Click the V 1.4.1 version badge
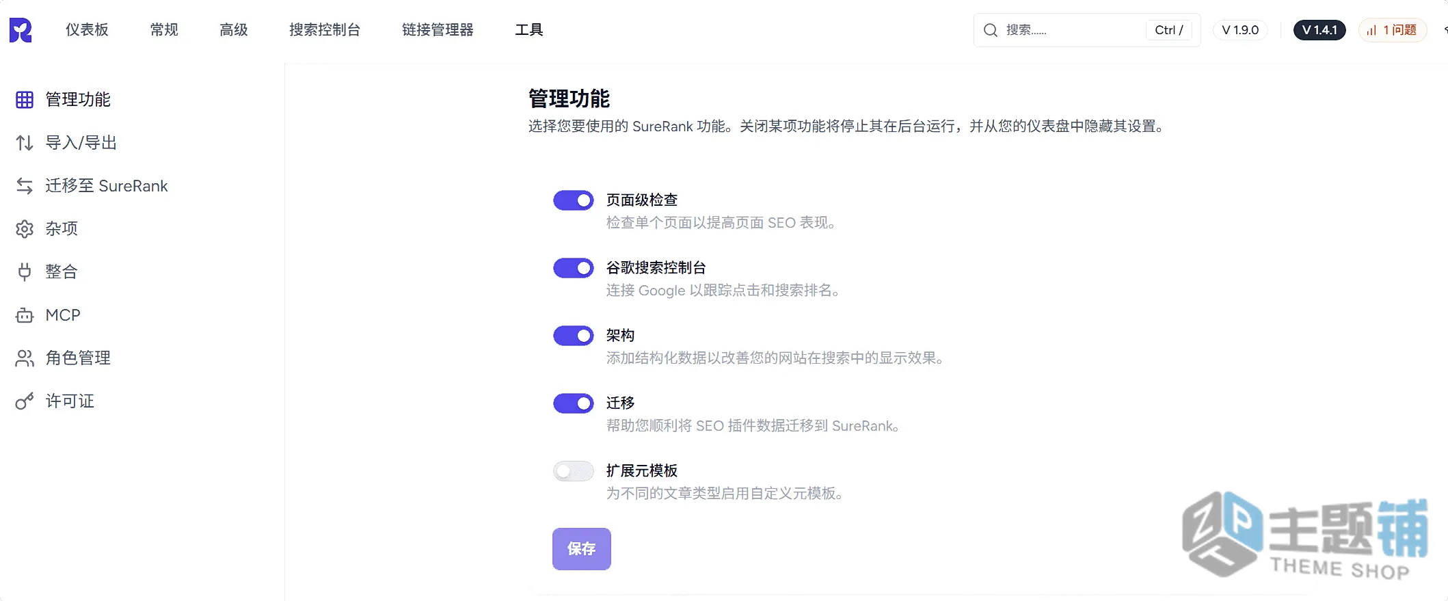The width and height of the screenshot is (1448, 601). tap(1319, 30)
